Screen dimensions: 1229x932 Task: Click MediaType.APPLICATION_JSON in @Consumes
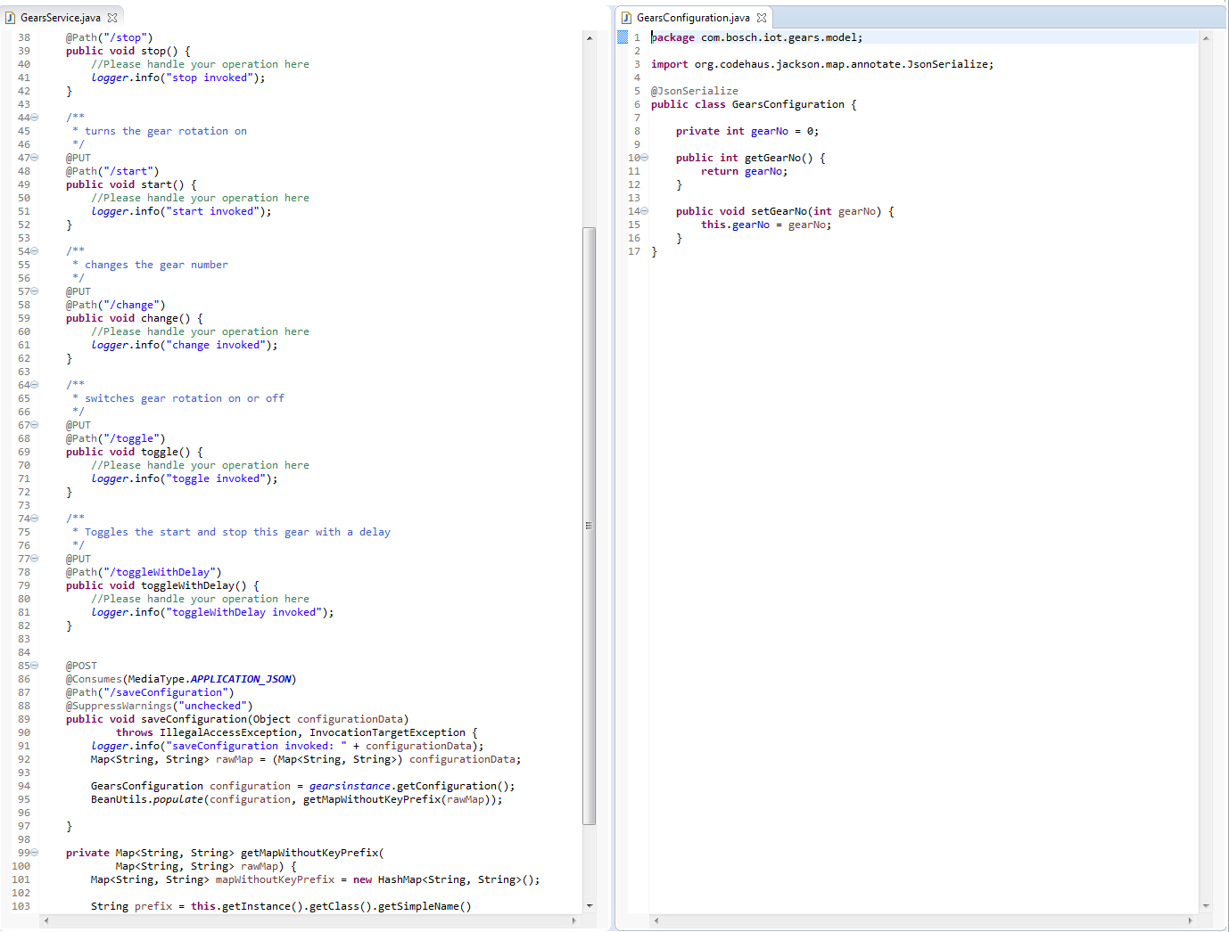(x=210, y=679)
